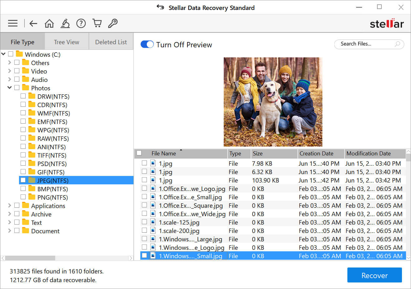Open Help with the question mark icon
Image resolution: width=411 pixels, height=289 pixels.
tap(81, 23)
